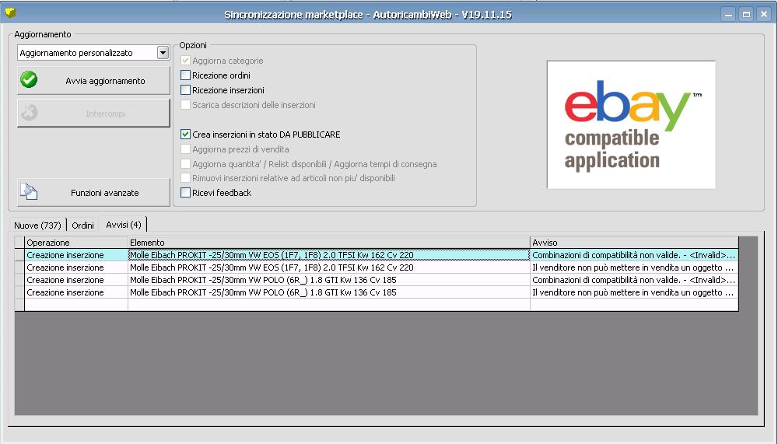Click Il venditore non può warning in second row

tap(634, 267)
